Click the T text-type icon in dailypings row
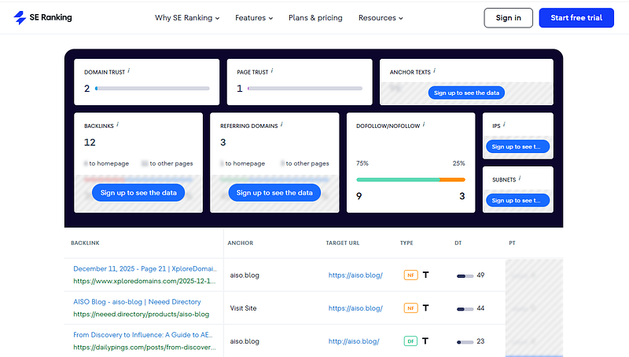 tap(425, 341)
